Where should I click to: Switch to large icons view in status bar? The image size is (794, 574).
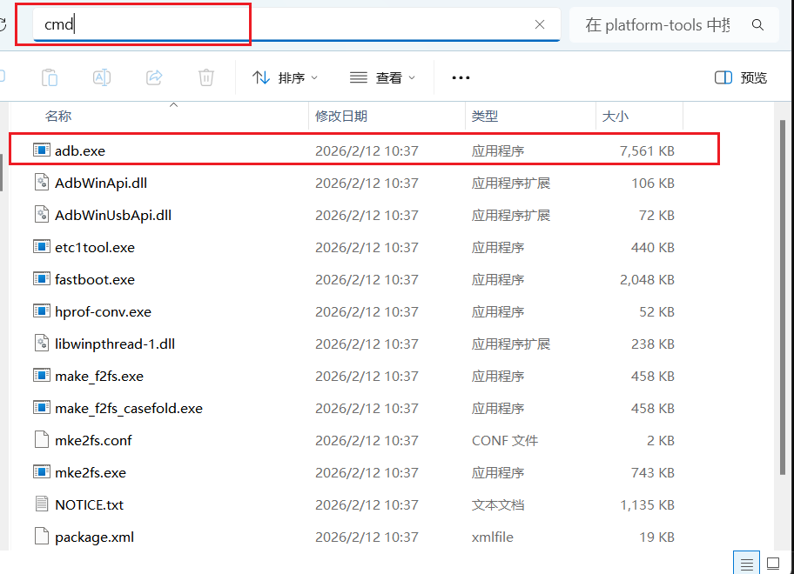773,563
